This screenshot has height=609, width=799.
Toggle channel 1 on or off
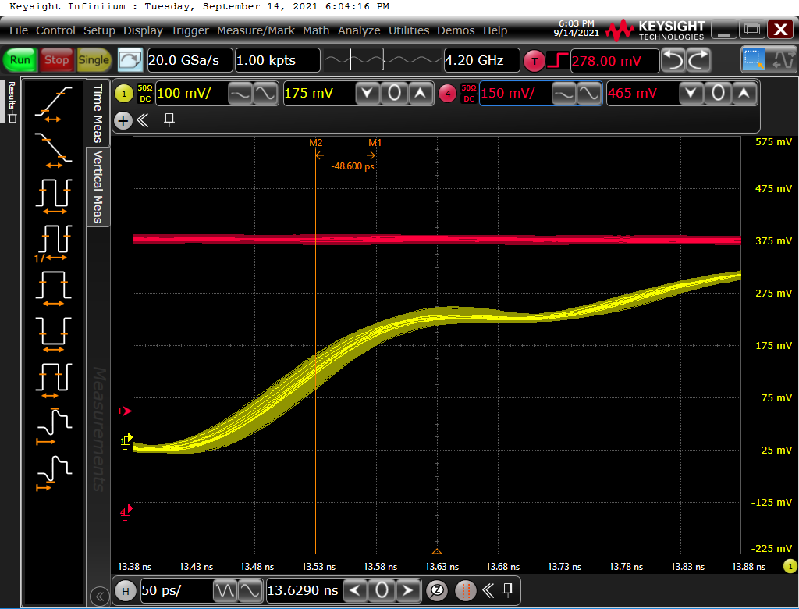[x=124, y=94]
